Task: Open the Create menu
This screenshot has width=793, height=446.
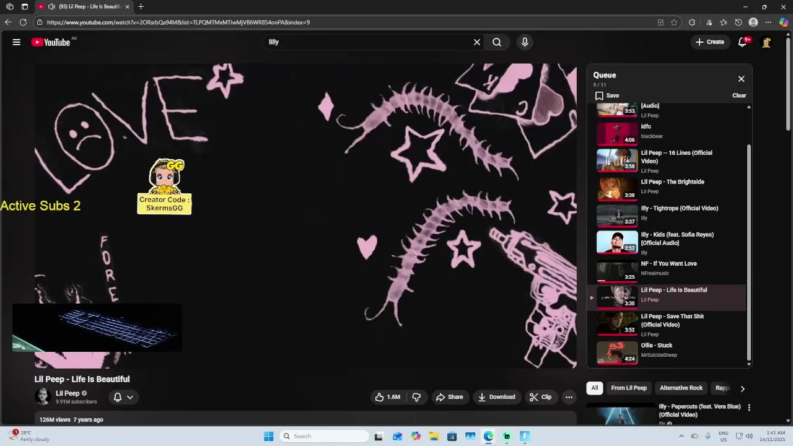Action: (x=709, y=42)
